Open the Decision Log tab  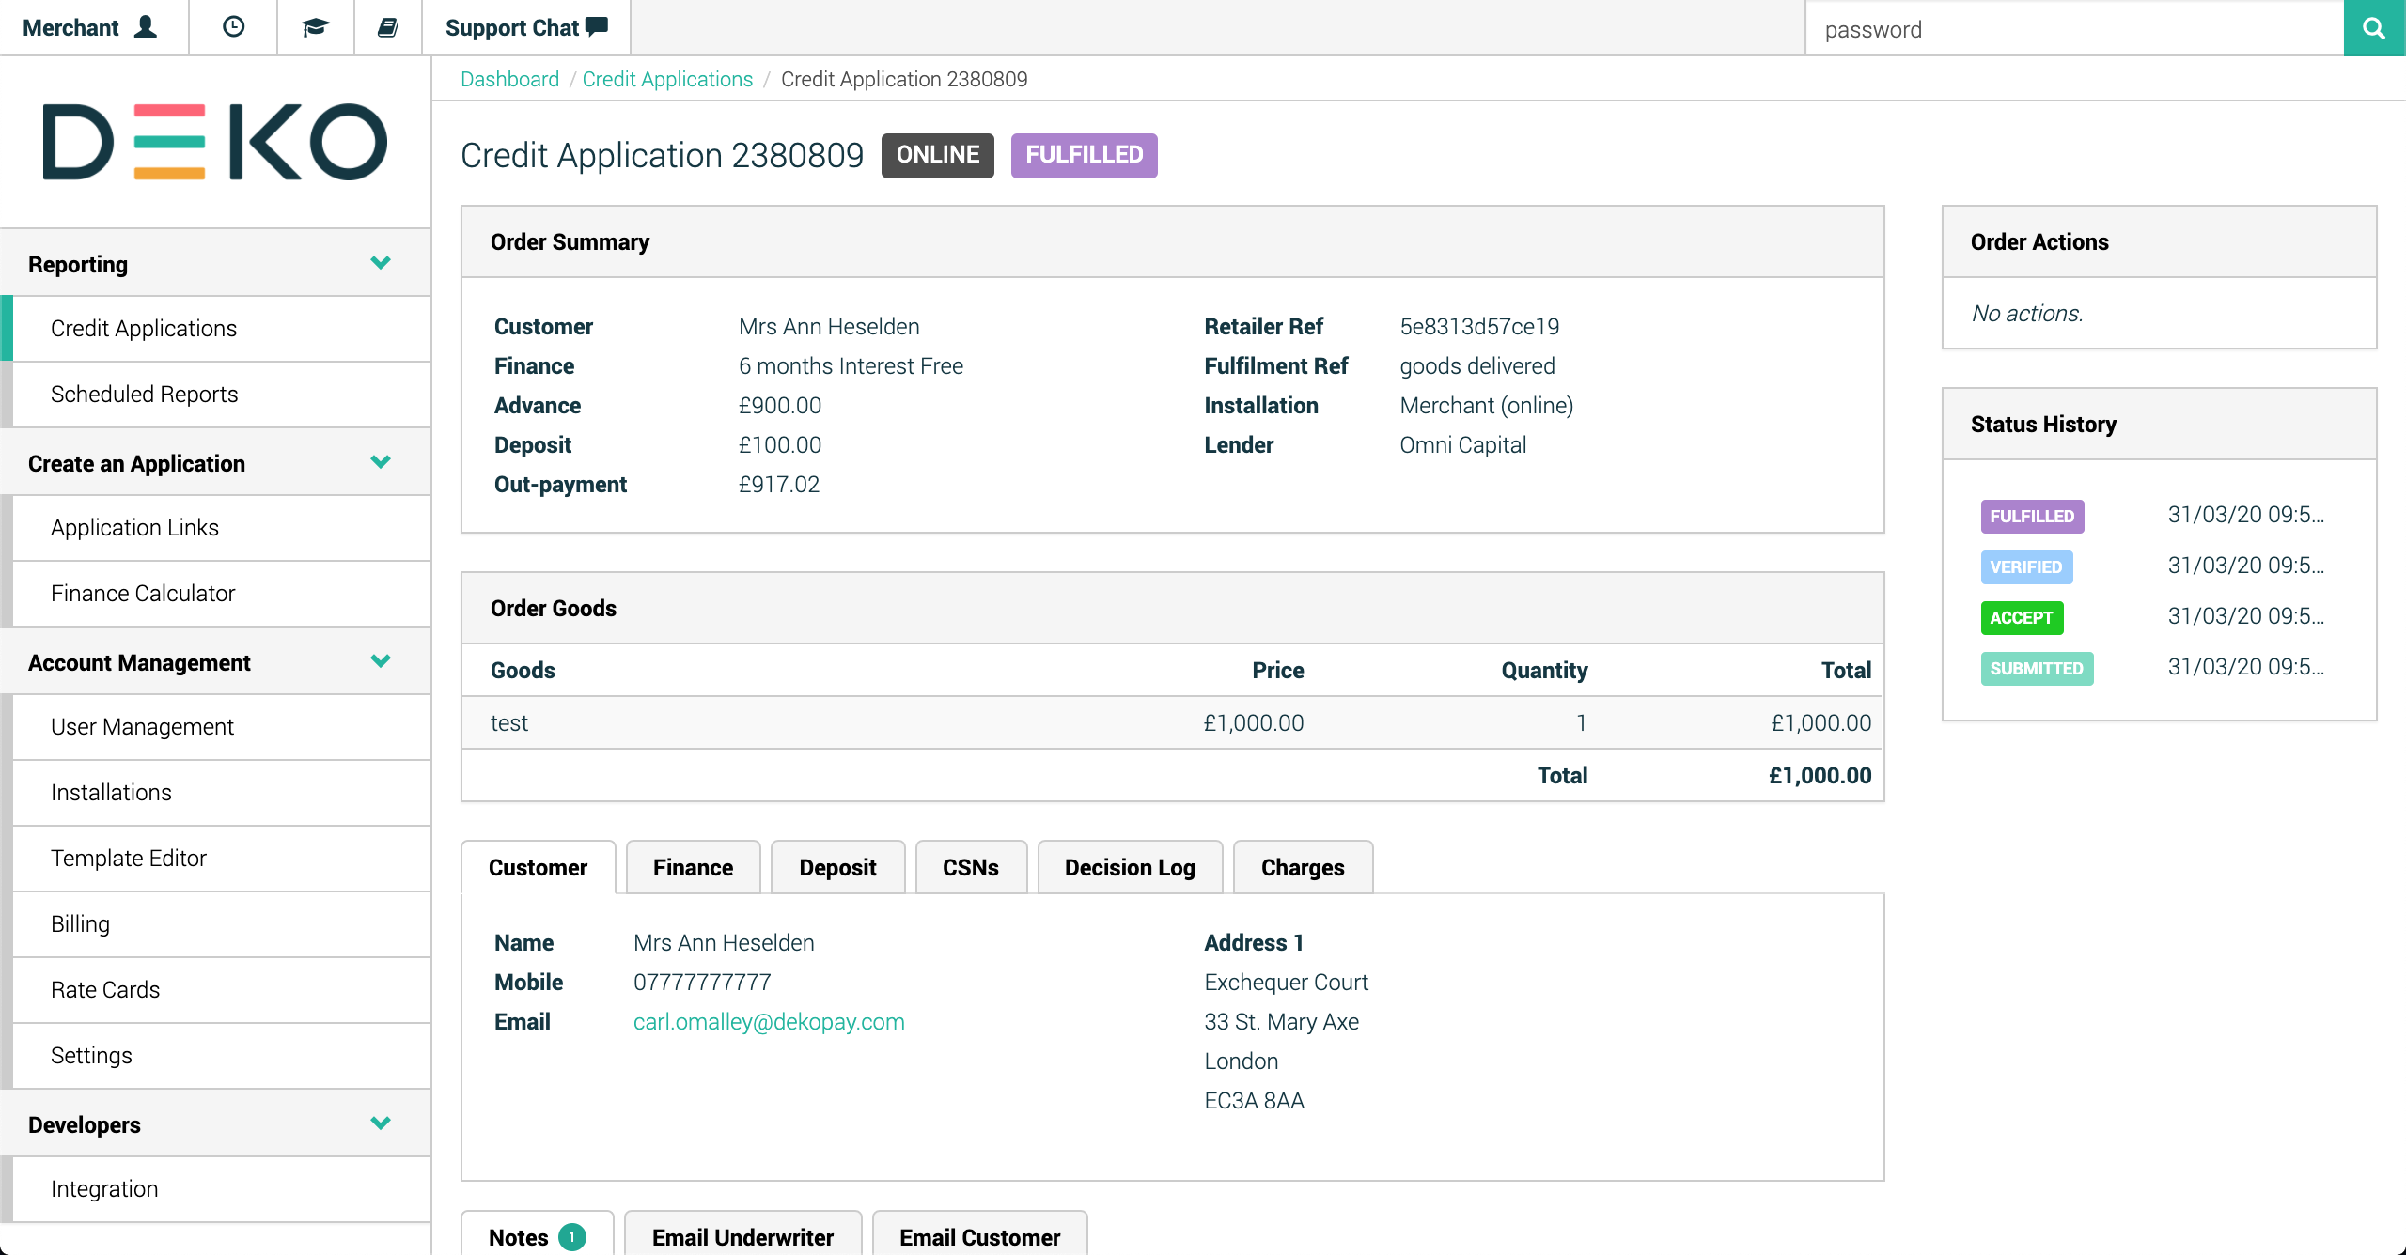pos(1129,867)
